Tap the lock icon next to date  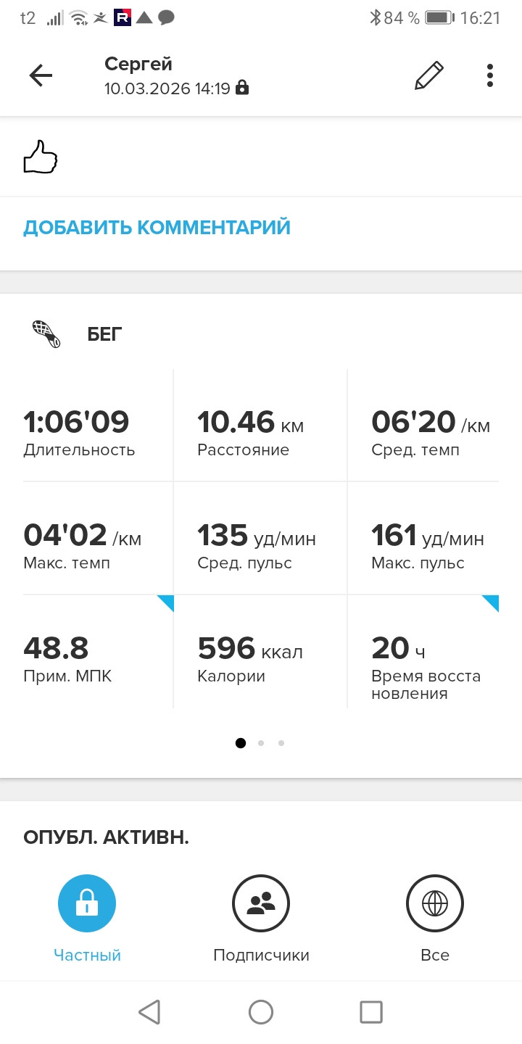(x=242, y=88)
